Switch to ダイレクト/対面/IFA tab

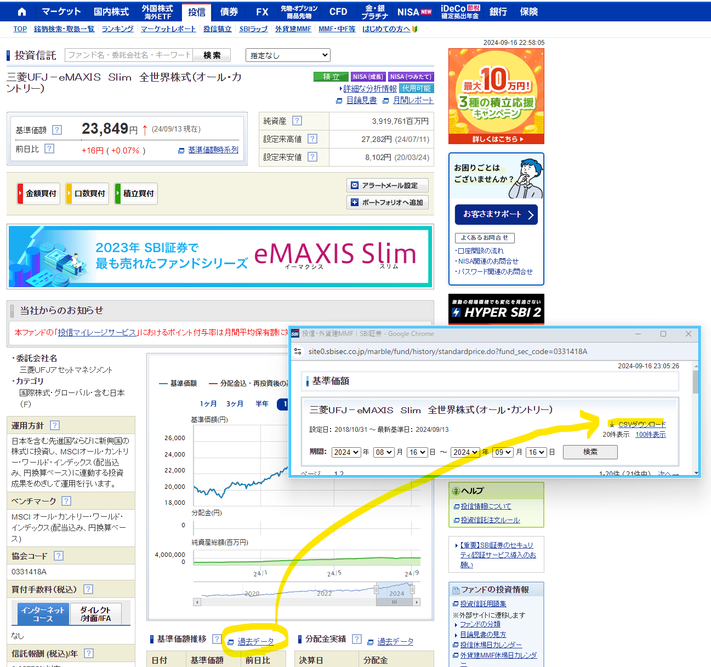95,614
